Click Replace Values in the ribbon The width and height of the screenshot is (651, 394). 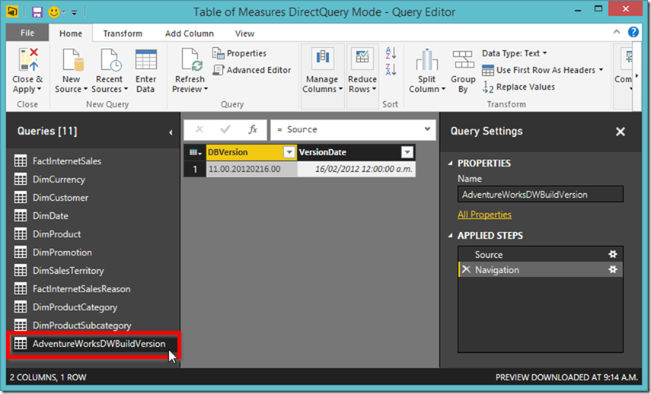click(x=519, y=87)
